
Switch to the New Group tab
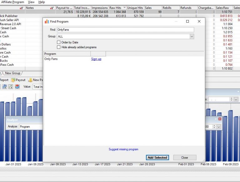(12, 73)
